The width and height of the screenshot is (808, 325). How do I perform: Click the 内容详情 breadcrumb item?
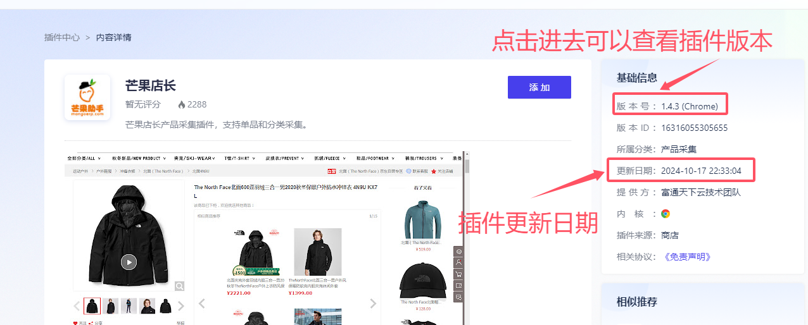[x=114, y=37]
